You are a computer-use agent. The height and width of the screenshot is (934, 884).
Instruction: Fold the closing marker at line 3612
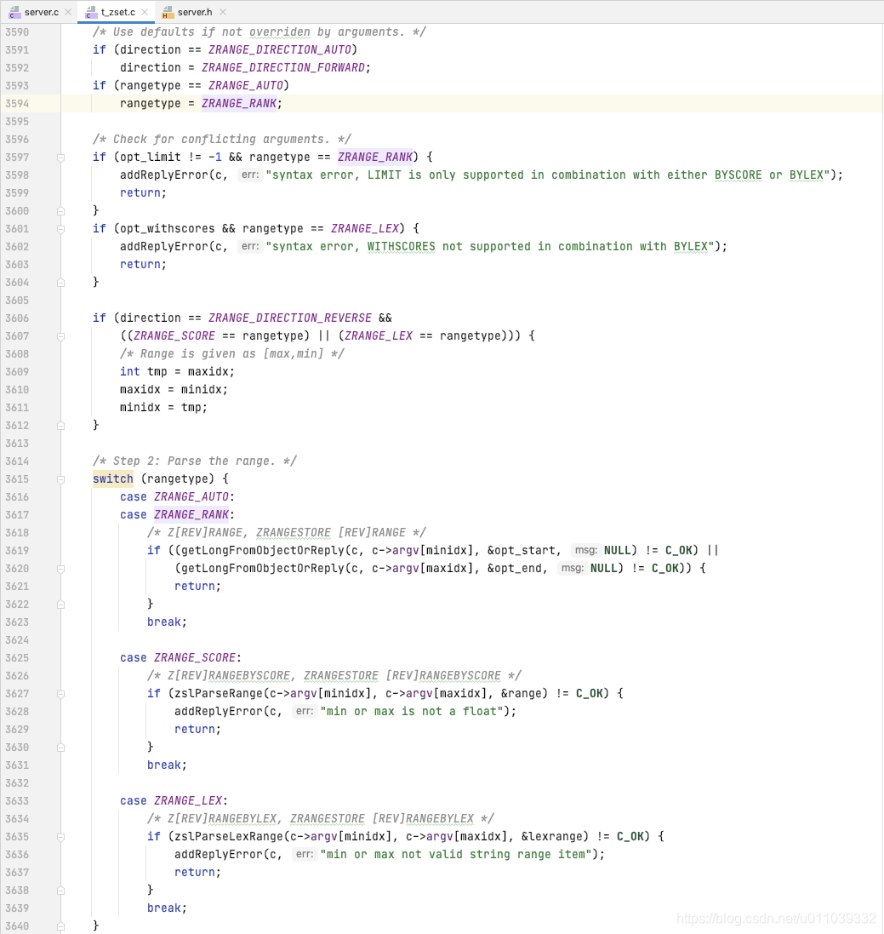(60, 426)
